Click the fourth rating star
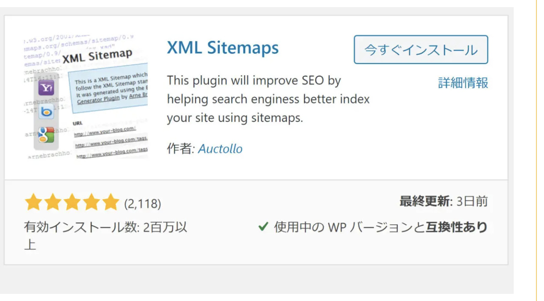The height and width of the screenshot is (301, 544). (91, 203)
